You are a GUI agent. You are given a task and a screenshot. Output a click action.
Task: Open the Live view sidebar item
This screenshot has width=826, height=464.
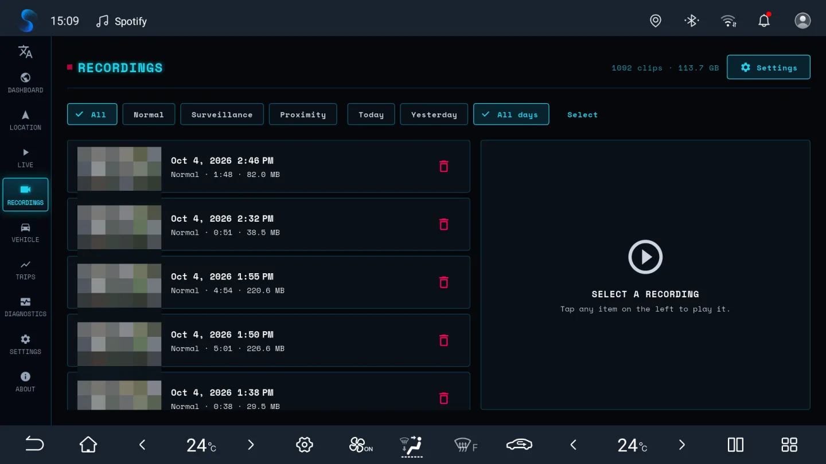(x=25, y=158)
